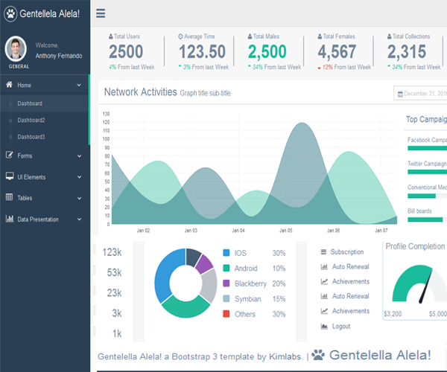447x372 pixels.
Task: Click the Data Presentation bar chart icon
Action: tap(10, 219)
